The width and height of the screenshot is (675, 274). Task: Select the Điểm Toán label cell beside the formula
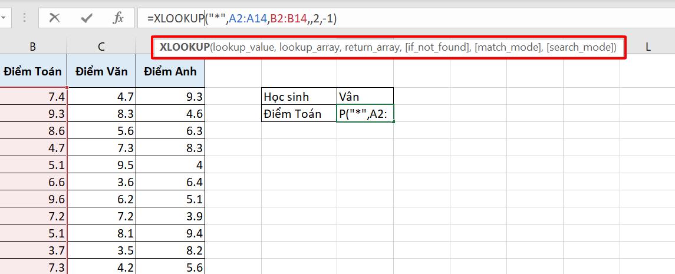point(299,114)
